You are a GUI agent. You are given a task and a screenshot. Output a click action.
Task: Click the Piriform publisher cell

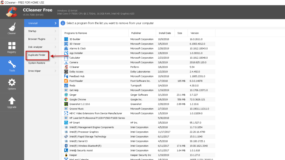134,67
